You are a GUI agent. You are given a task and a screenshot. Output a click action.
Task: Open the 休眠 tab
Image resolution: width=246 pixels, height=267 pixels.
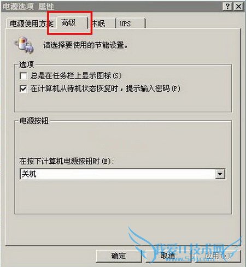[x=102, y=23]
